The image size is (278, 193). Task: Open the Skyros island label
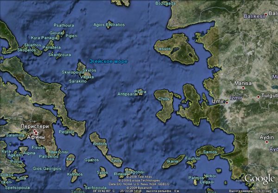[x=89, y=70]
